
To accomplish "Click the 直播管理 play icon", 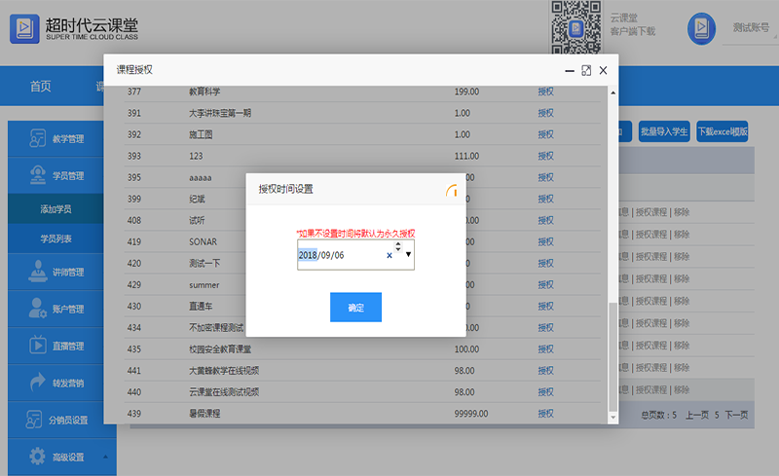I will coord(38,346).
